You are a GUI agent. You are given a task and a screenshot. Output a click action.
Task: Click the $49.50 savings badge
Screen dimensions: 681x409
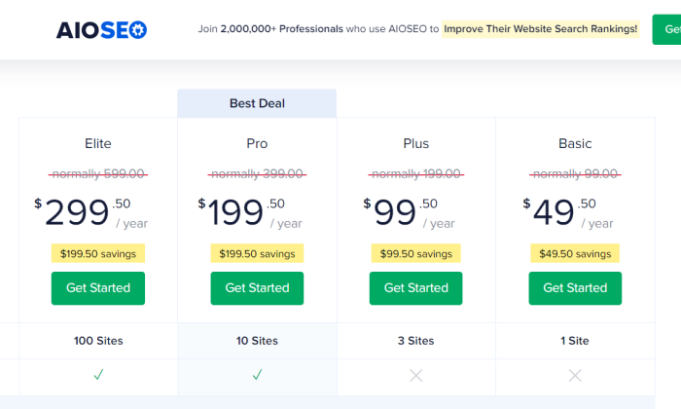coord(575,253)
